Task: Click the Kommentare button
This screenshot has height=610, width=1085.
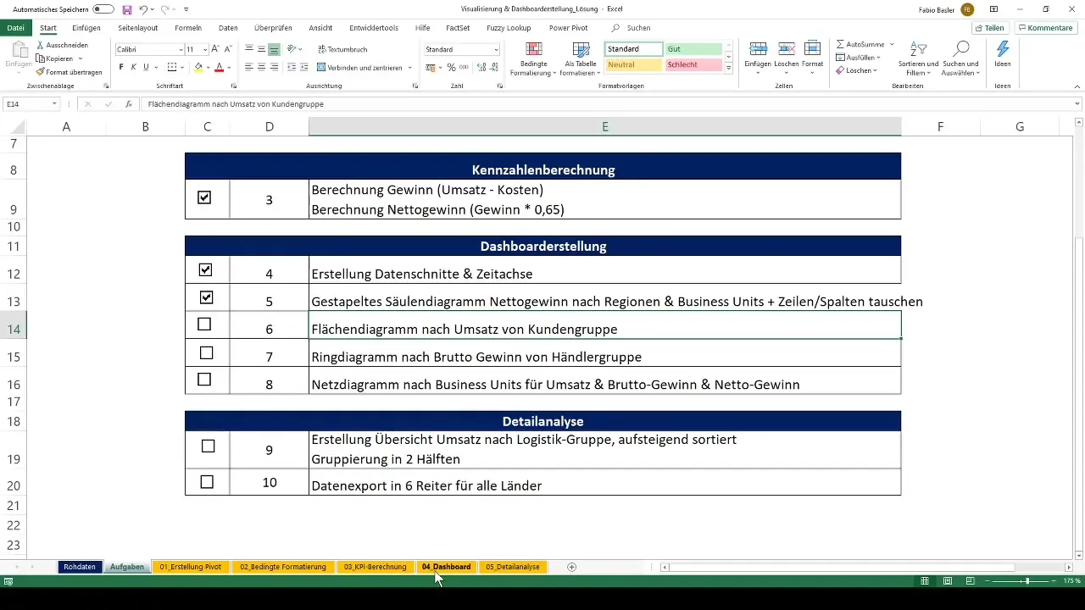Action: click(1045, 28)
